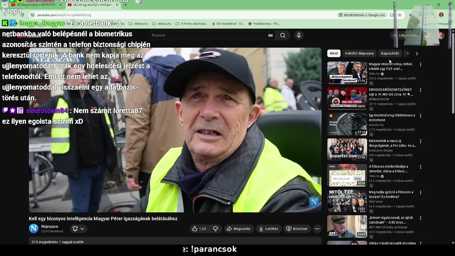This screenshot has width=455, height=256.
Task: Open the Népszava channel name link
Action: (x=49, y=226)
